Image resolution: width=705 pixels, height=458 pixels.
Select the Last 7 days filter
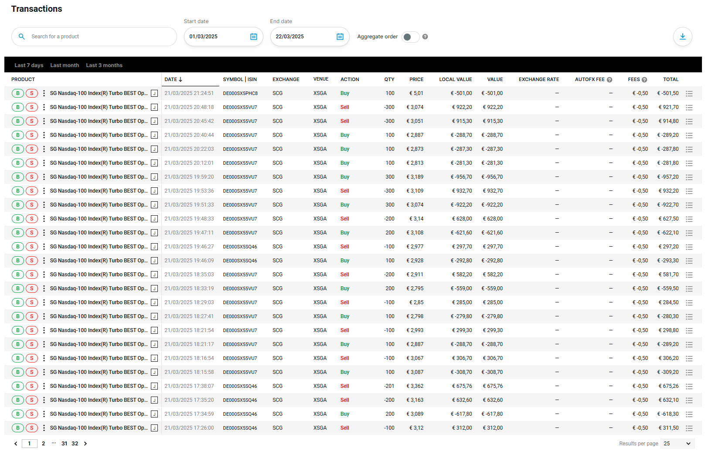click(29, 65)
